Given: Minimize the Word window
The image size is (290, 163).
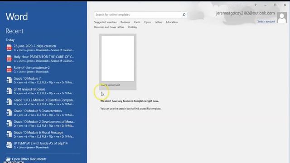Looking at the screenshot, I should [x=266, y=5].
